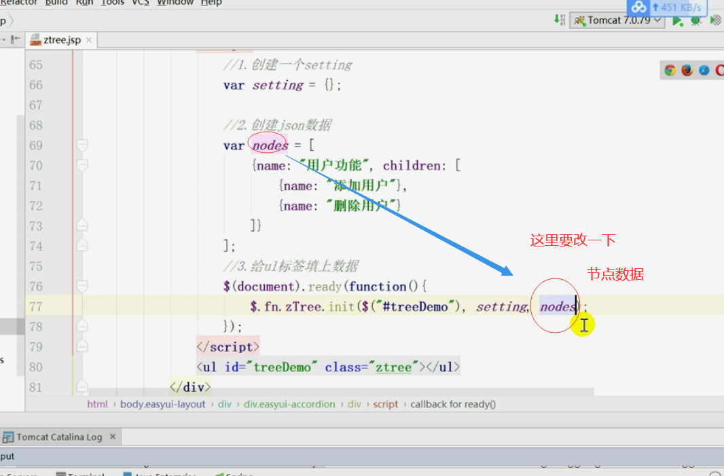The width and height of the screenshot is (724, 476).
Task: Click the closing </div> tag on line 81
Action: coord(190,387)
